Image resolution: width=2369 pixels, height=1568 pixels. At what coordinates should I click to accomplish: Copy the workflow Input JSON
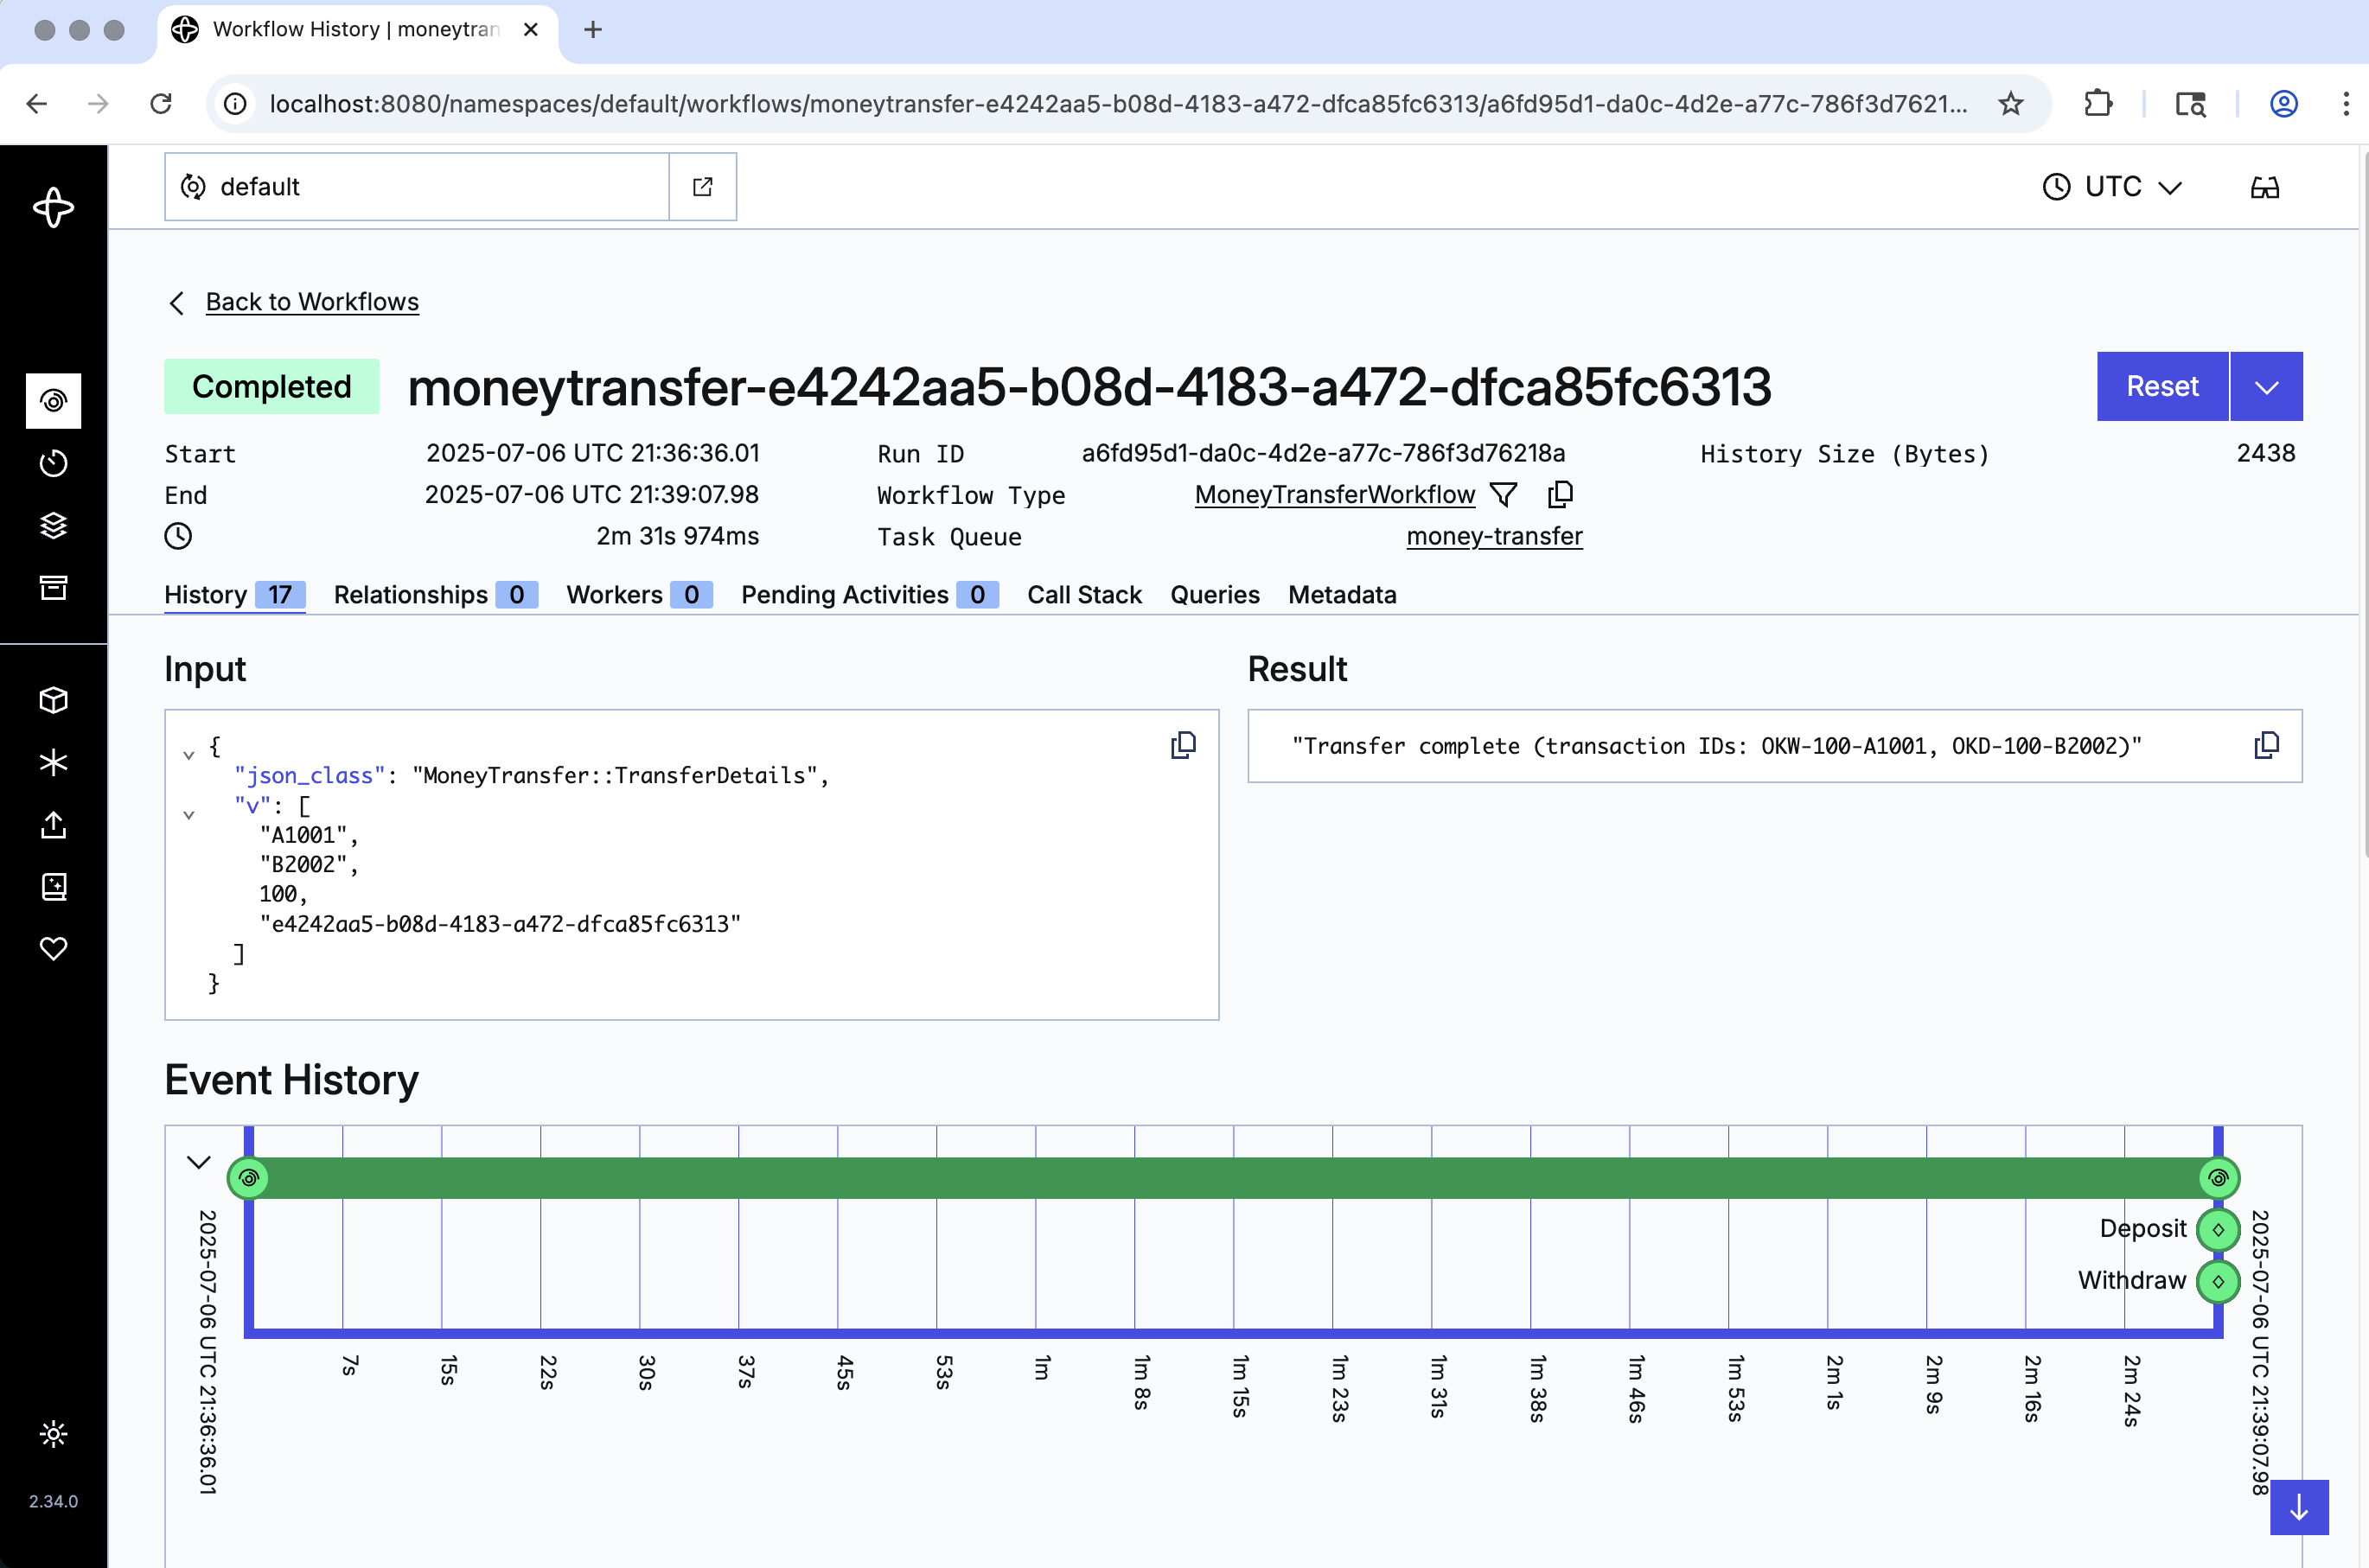[1184, 745]
